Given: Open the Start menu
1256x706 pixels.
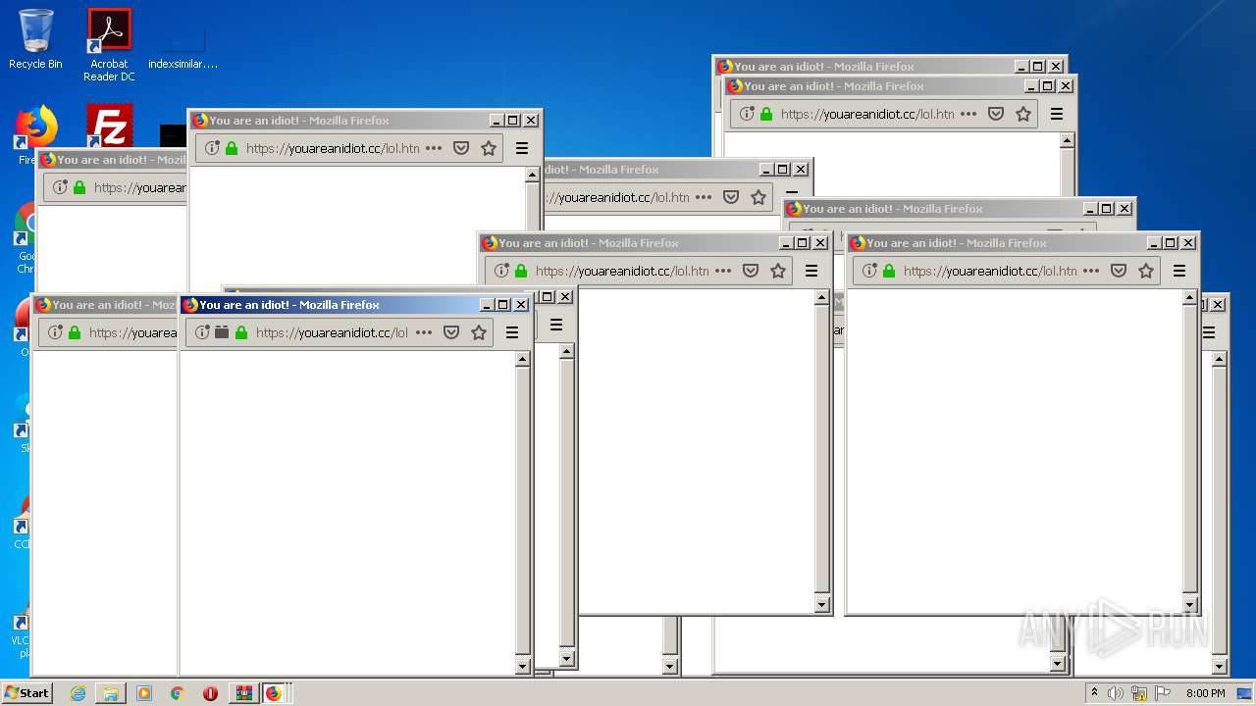Looking at the screenshot, I should 26,692.
